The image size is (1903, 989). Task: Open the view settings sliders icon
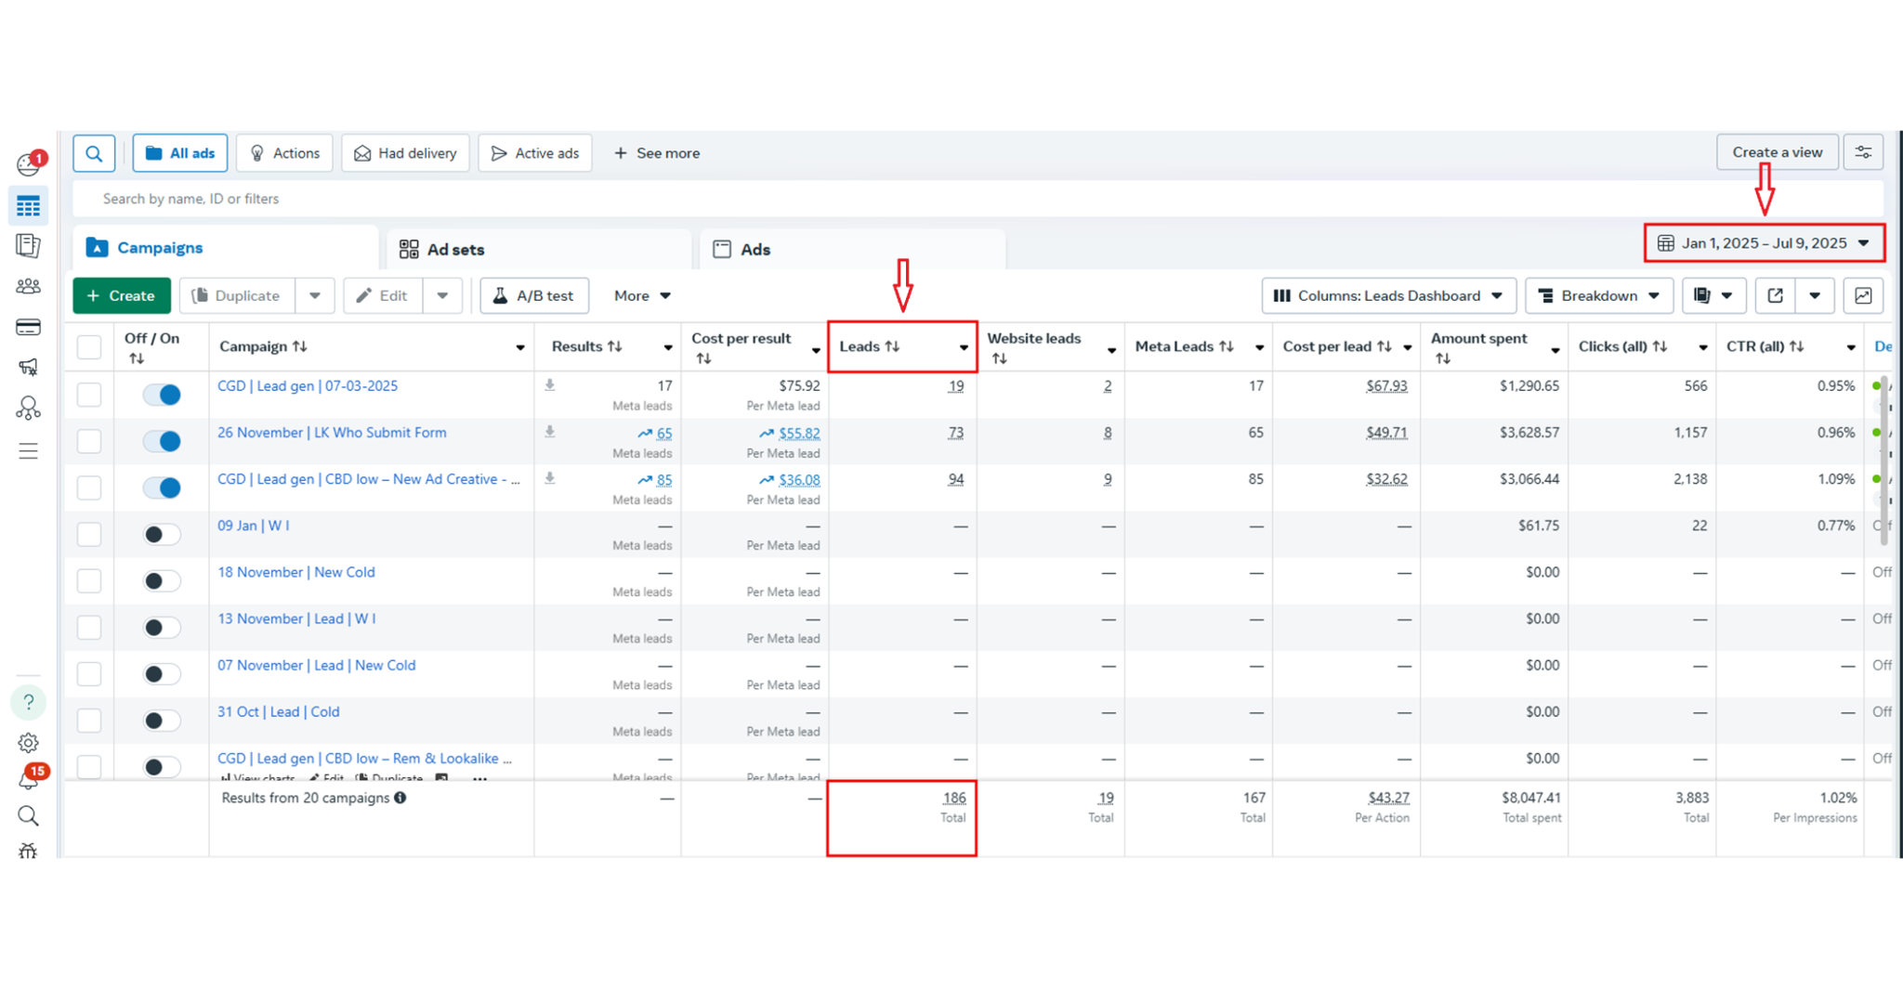tap(1863, 152)
